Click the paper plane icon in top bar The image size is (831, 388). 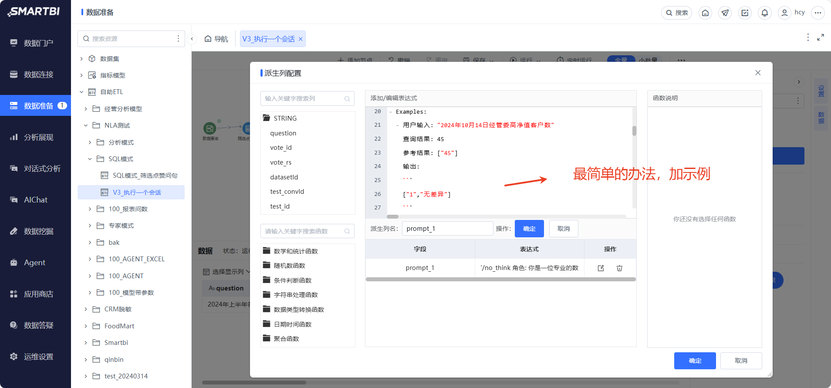coord(725,13)
